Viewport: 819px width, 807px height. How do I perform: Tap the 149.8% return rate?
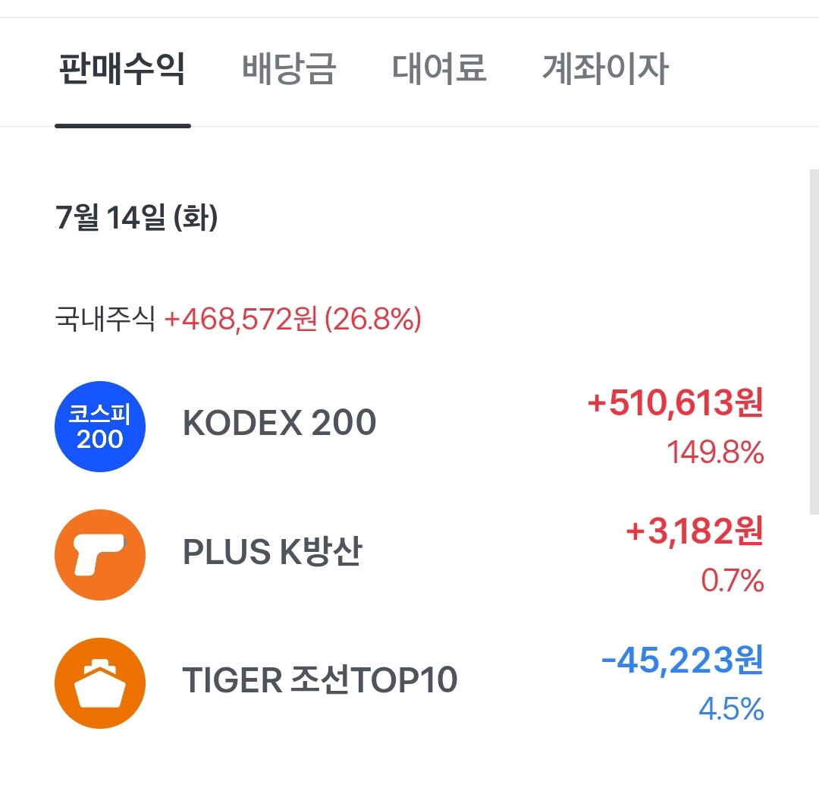tap(715, 452)
